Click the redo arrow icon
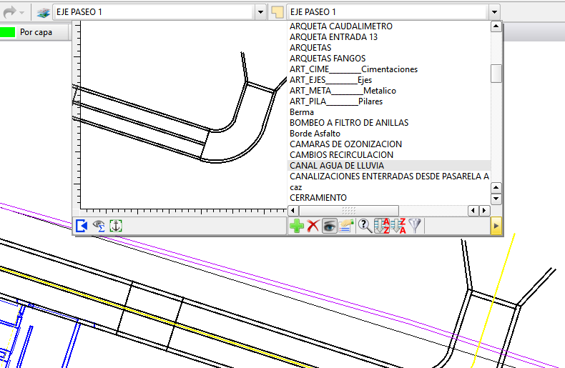 9,12
